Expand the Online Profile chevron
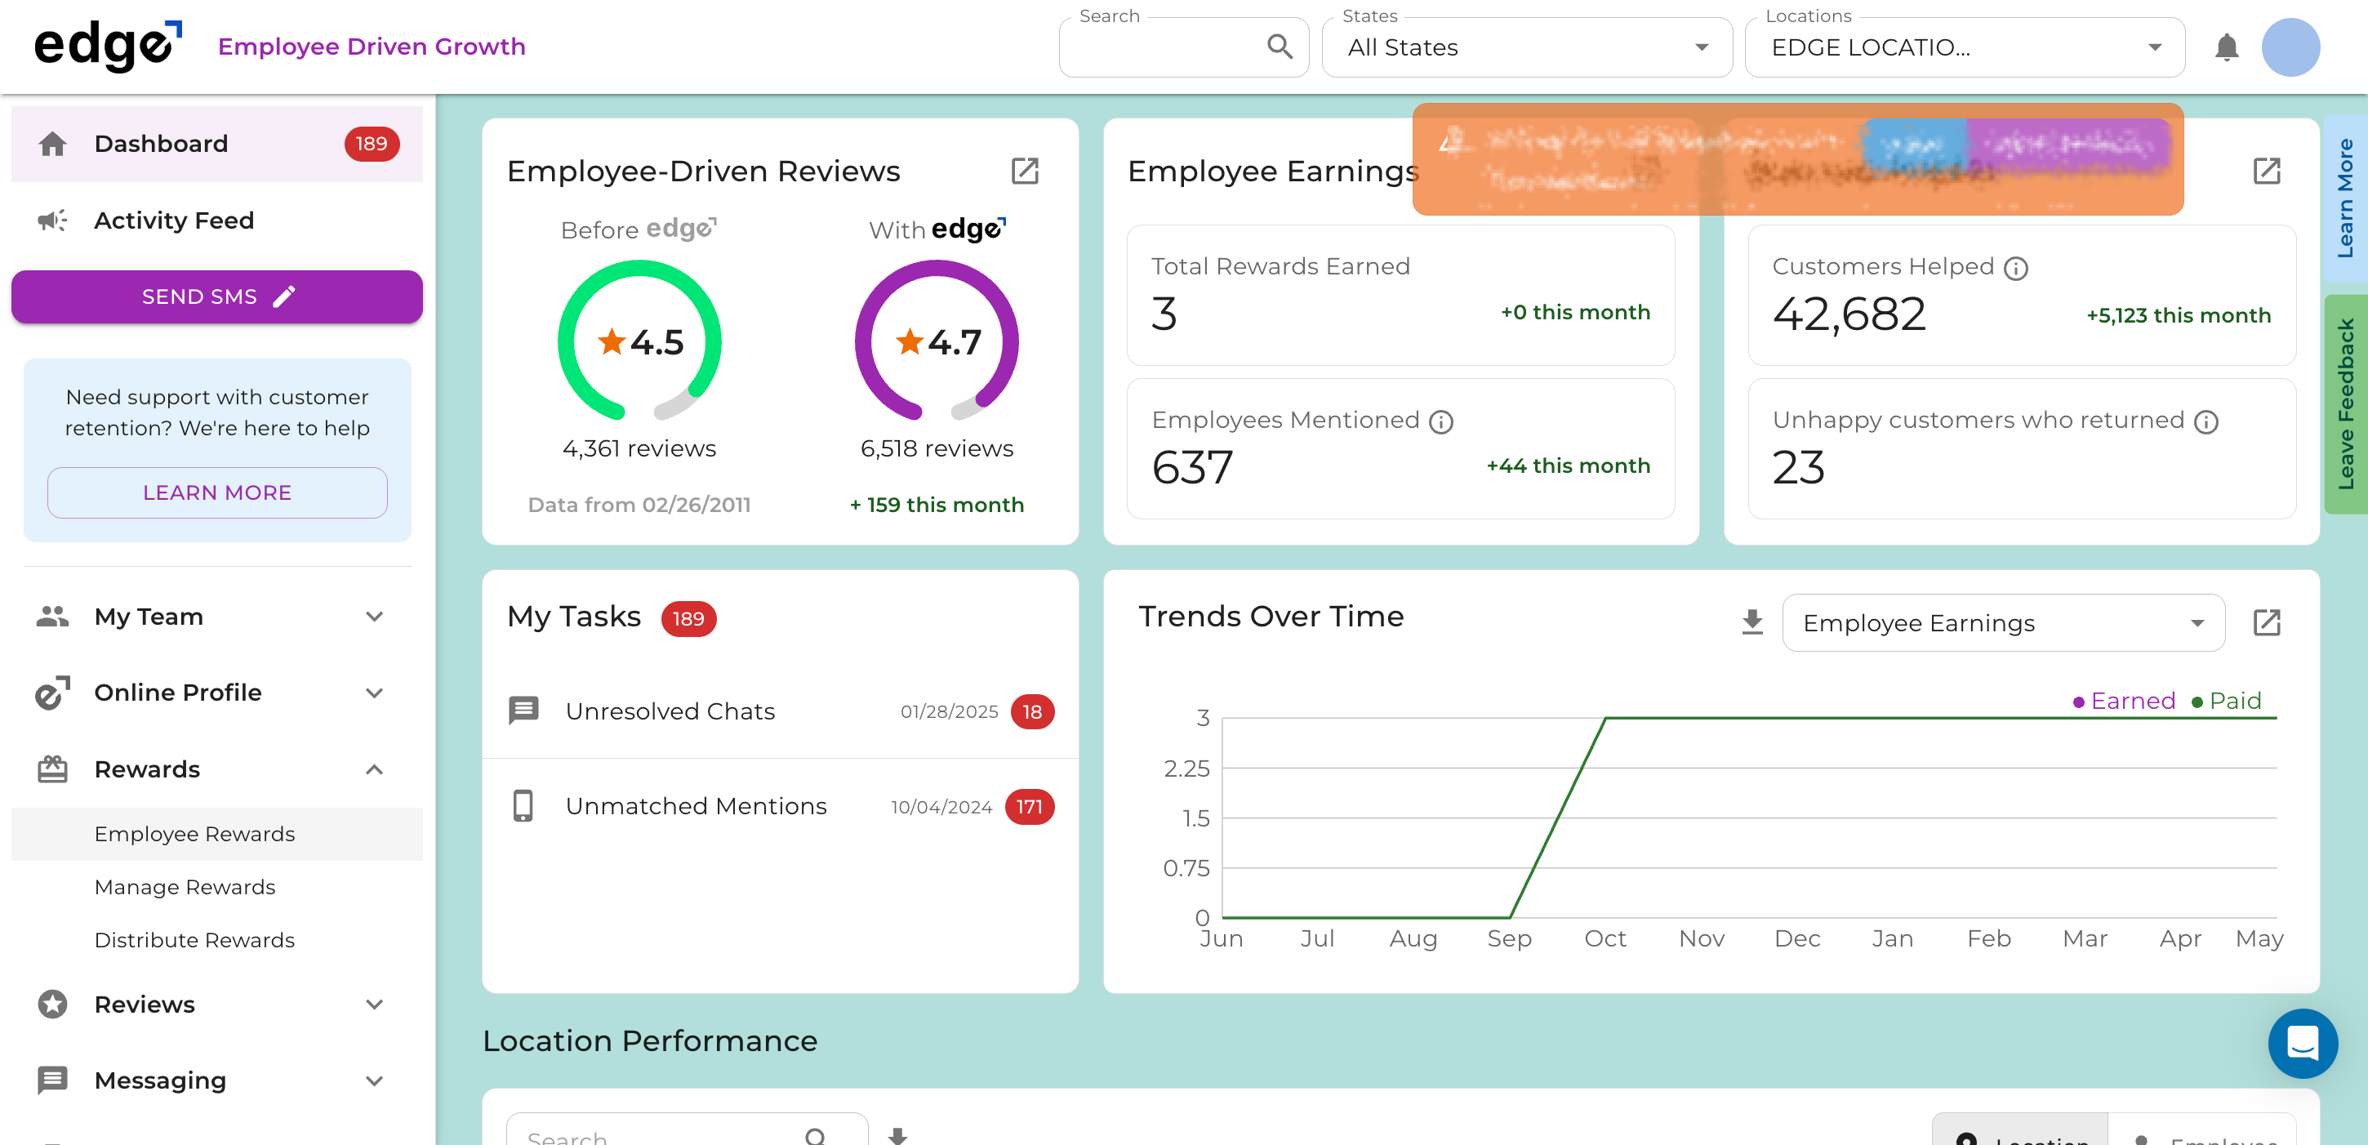The height and width of the screenshot is (1145, 2368). click(x=374, y=693)
